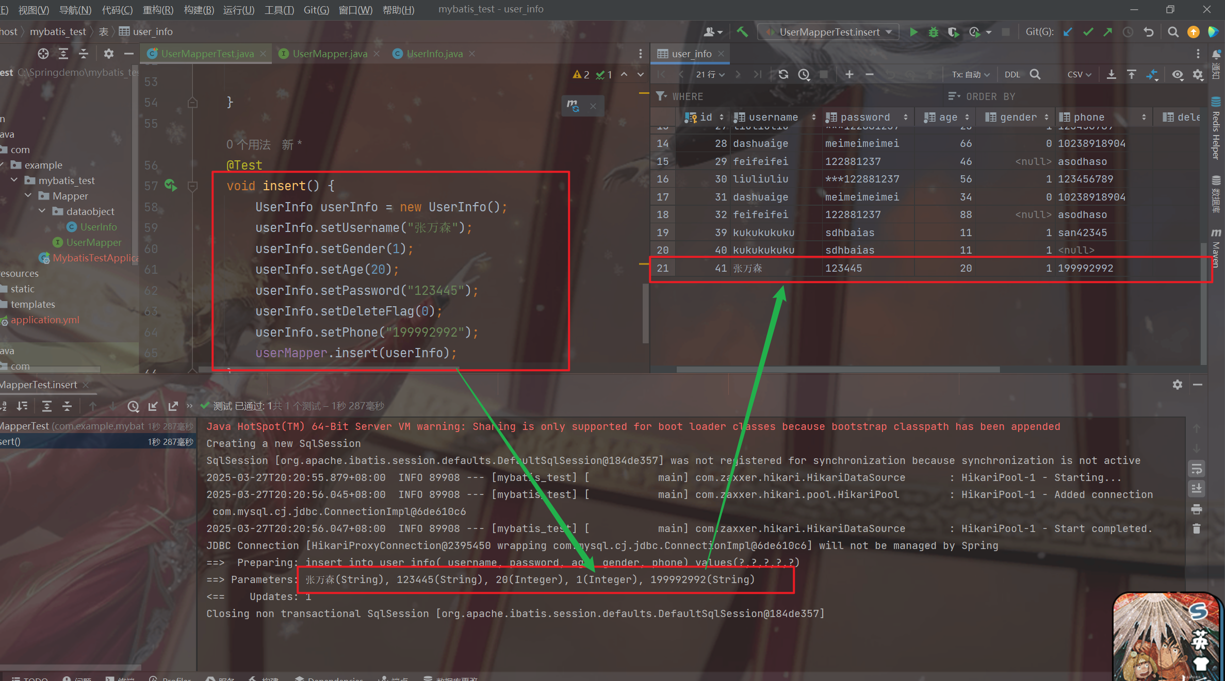Image resolution: width=1225 pixels, height=681 pixels.
Task: Switch to the UserMapper.java tab
Action: 330,54
